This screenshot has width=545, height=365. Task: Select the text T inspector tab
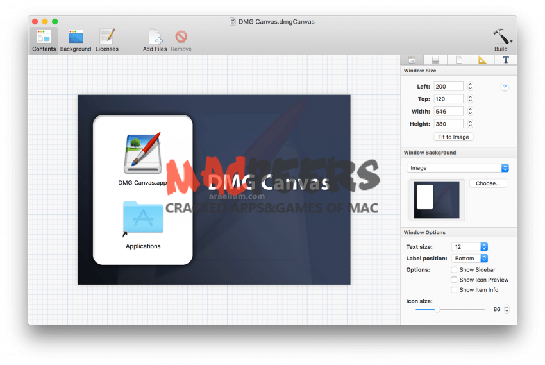506,60
